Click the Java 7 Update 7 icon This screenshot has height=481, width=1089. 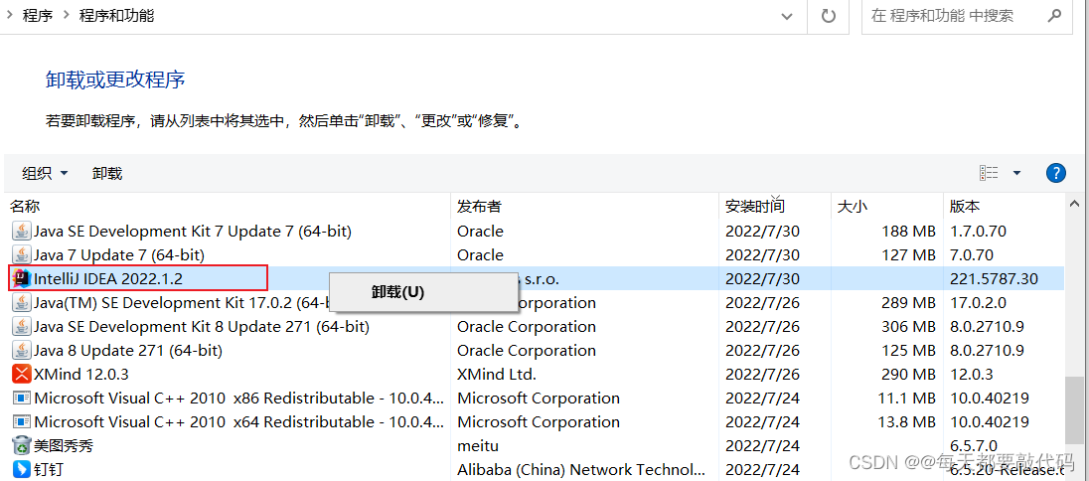click(22, 254)
